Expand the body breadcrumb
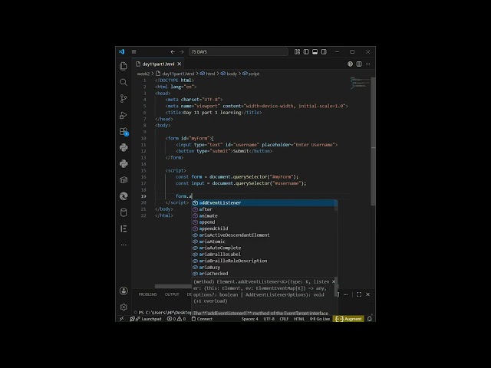 [x=229, y=74]
